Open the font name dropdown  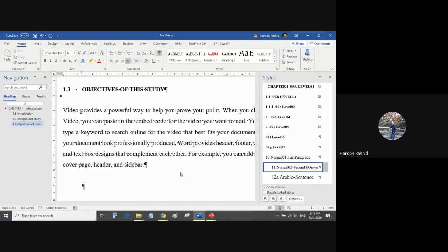tap(64, 53)
